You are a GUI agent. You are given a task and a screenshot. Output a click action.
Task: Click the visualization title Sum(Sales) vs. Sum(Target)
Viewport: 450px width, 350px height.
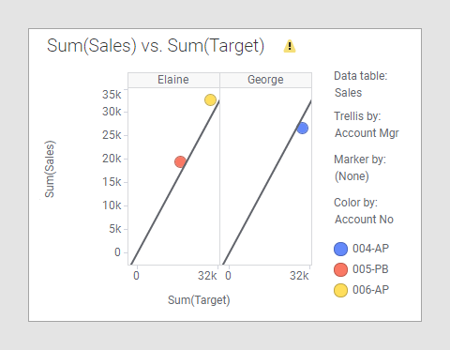[156, 46]
